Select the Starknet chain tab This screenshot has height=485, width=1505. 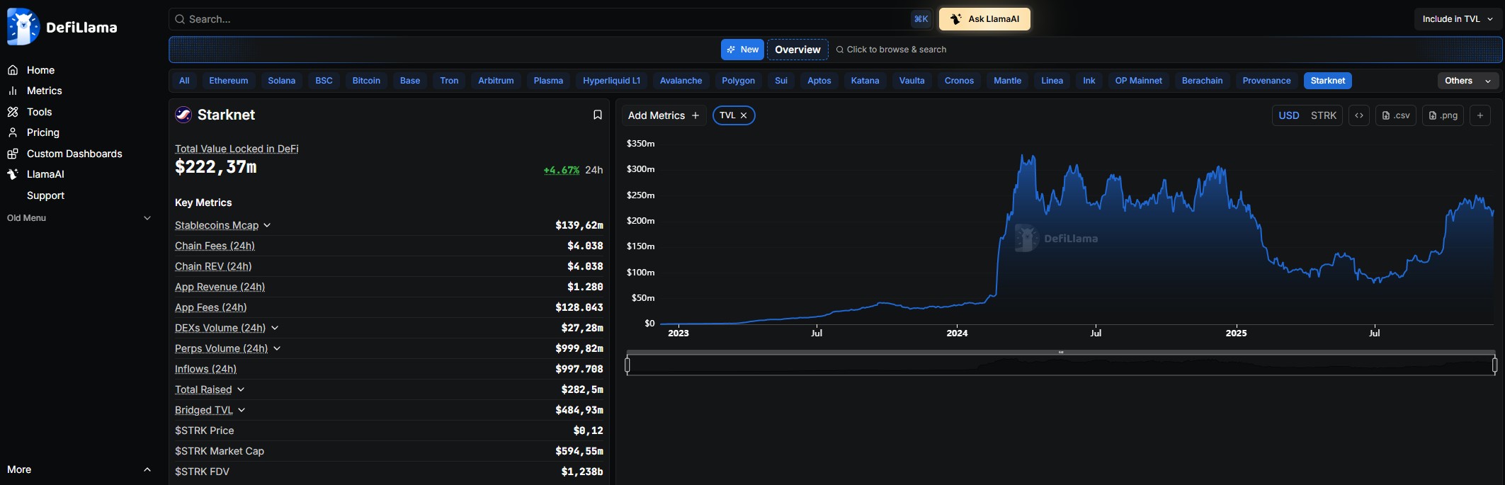point(1327,81)
